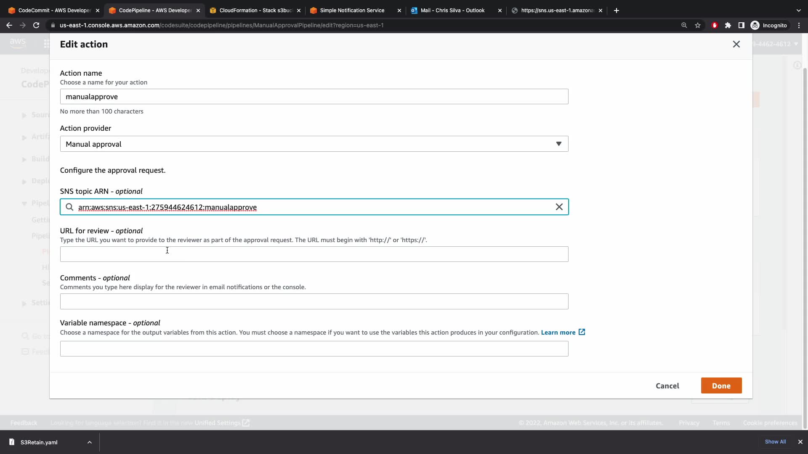Close the Edit action dialog

point(736,44)
